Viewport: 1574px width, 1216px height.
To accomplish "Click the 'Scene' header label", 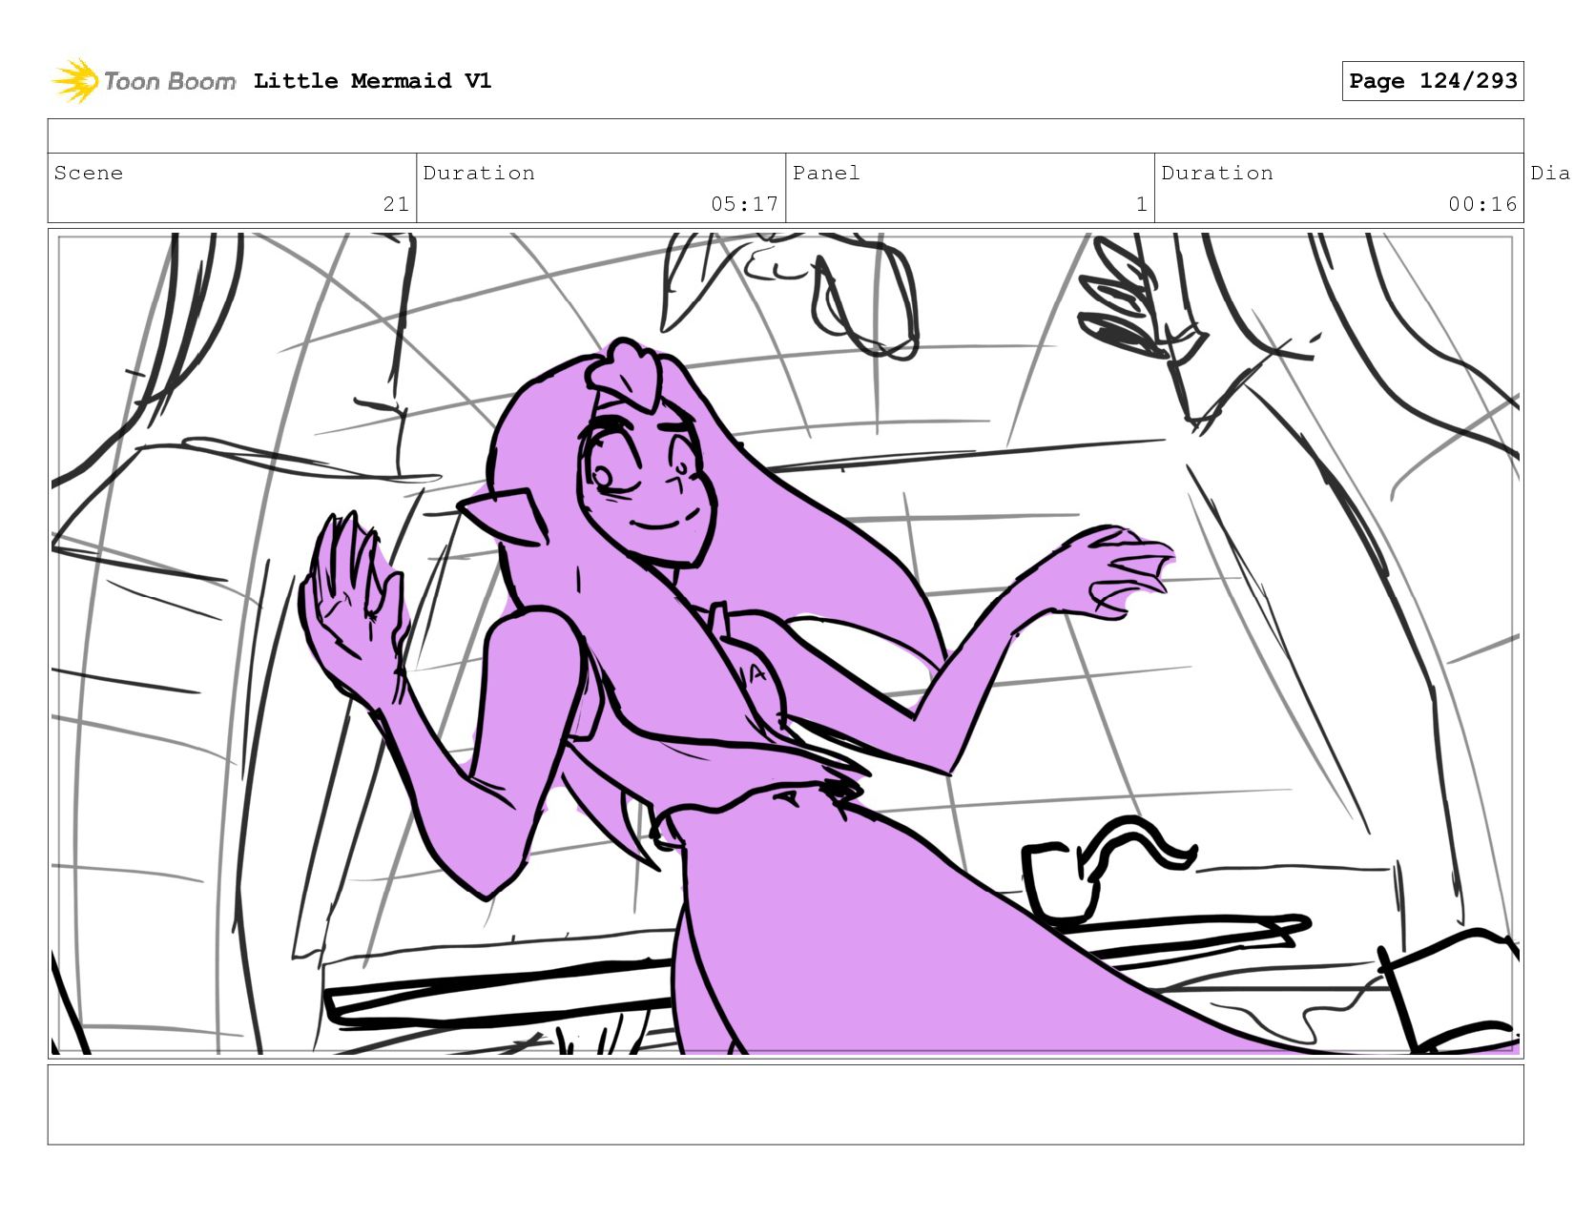I will 89,173.
